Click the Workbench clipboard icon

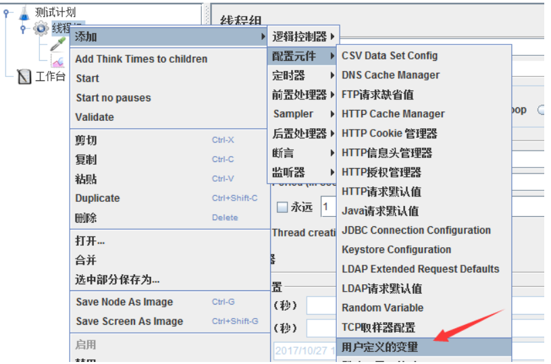(x=24, y=76)
